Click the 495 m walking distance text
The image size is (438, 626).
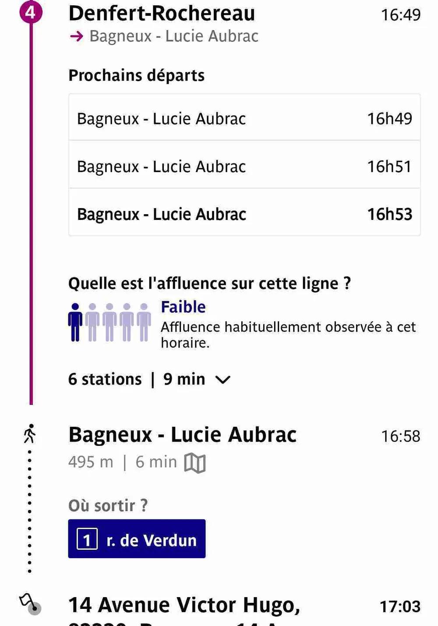(x=91, y=462)
